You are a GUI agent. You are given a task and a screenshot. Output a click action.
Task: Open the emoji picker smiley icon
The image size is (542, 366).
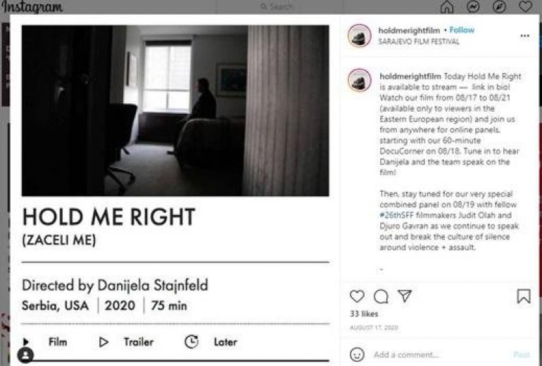pyautogui.click(x=357, y=355)
